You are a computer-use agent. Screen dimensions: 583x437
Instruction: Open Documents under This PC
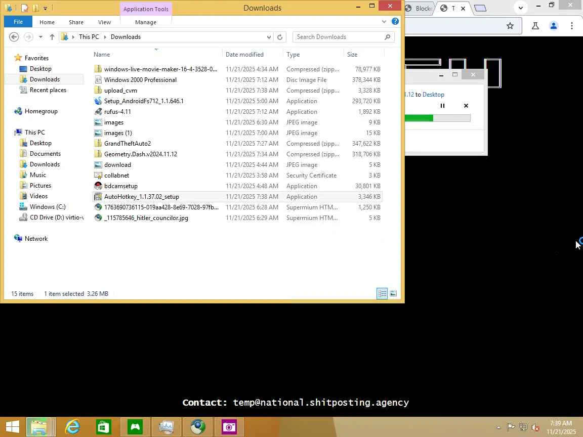[45, 153]
